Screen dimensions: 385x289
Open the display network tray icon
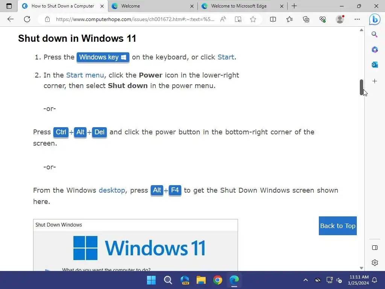coord(329,280)
